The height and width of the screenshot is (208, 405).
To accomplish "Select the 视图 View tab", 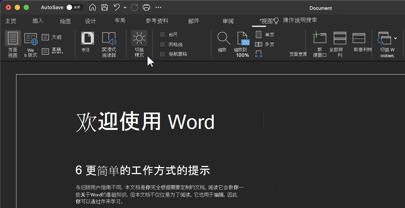I will pos(267,21).
